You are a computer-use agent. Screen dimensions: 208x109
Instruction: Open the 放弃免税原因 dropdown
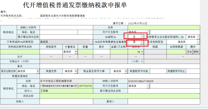(x=183, y=42)
